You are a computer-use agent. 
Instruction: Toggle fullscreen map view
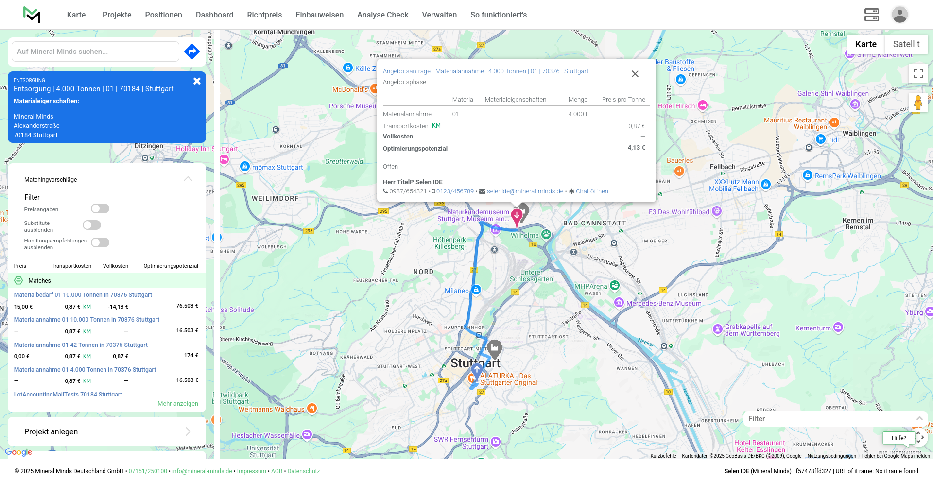click(918, 73)
